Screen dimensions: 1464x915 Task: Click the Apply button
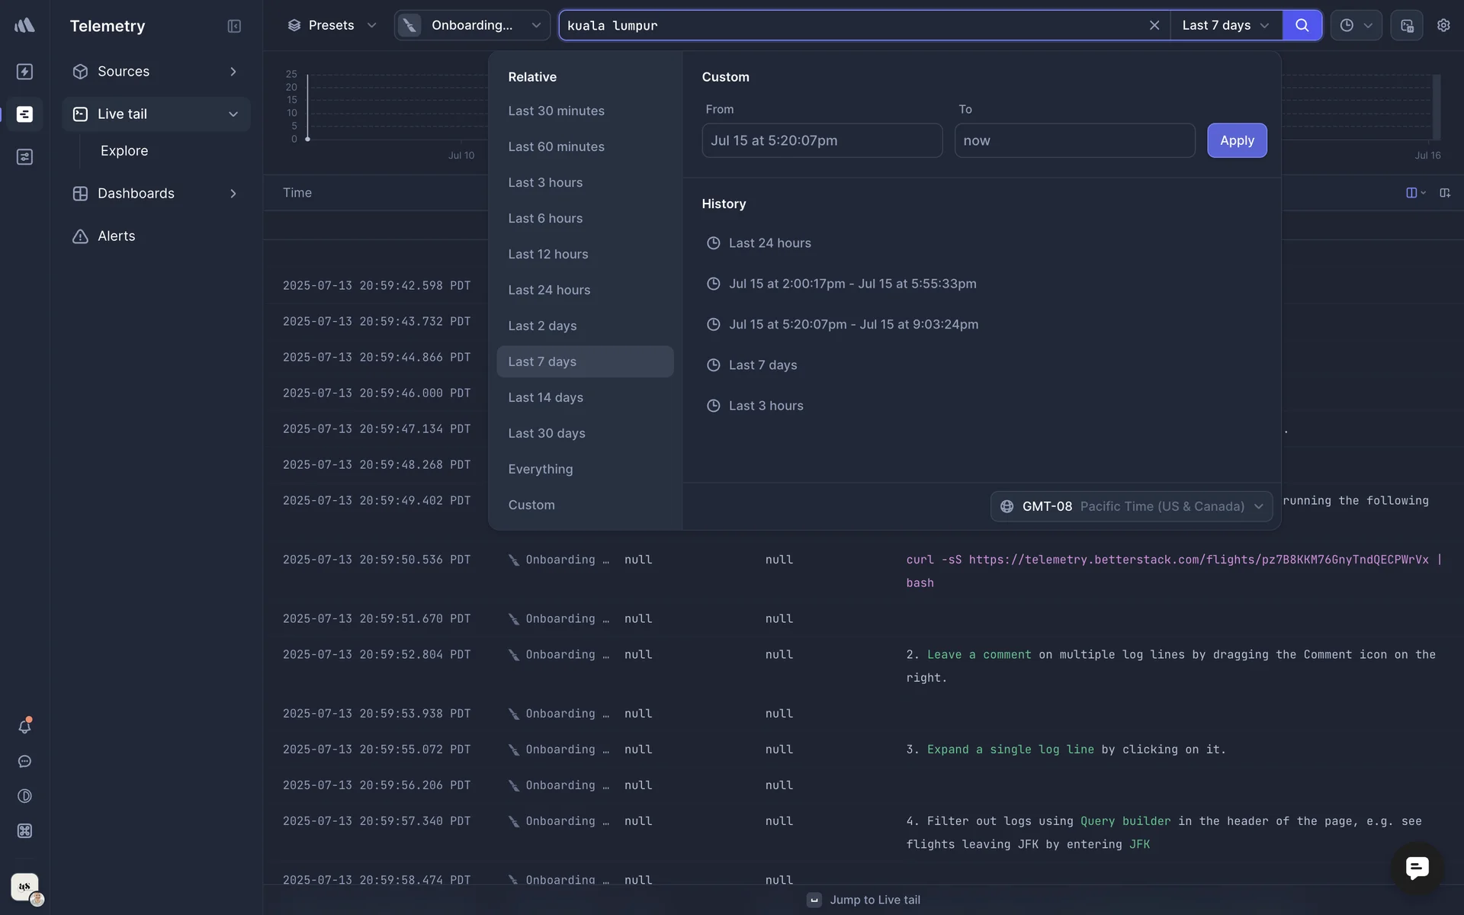coord(1236,140)
